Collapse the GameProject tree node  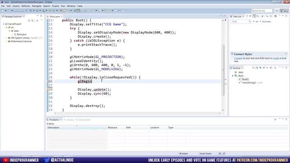click(x=4, y=24)
